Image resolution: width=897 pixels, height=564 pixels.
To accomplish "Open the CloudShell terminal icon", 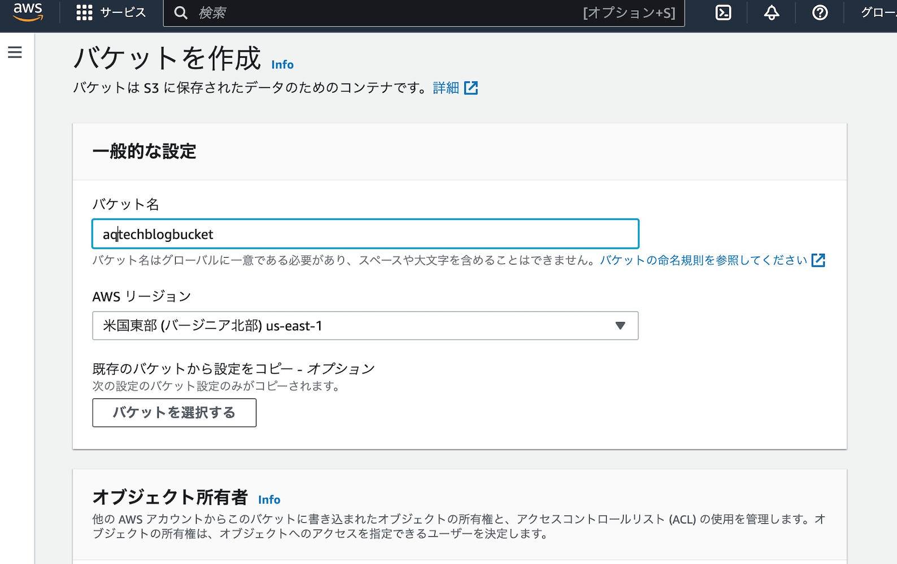I will pyautogui.click(x=723, y=12).
